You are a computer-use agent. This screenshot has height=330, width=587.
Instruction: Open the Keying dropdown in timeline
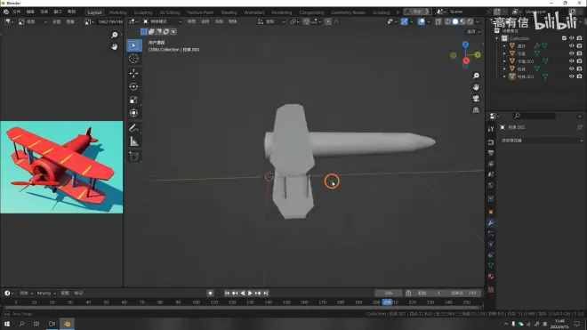pyautogui.click(x=46, y=294)
